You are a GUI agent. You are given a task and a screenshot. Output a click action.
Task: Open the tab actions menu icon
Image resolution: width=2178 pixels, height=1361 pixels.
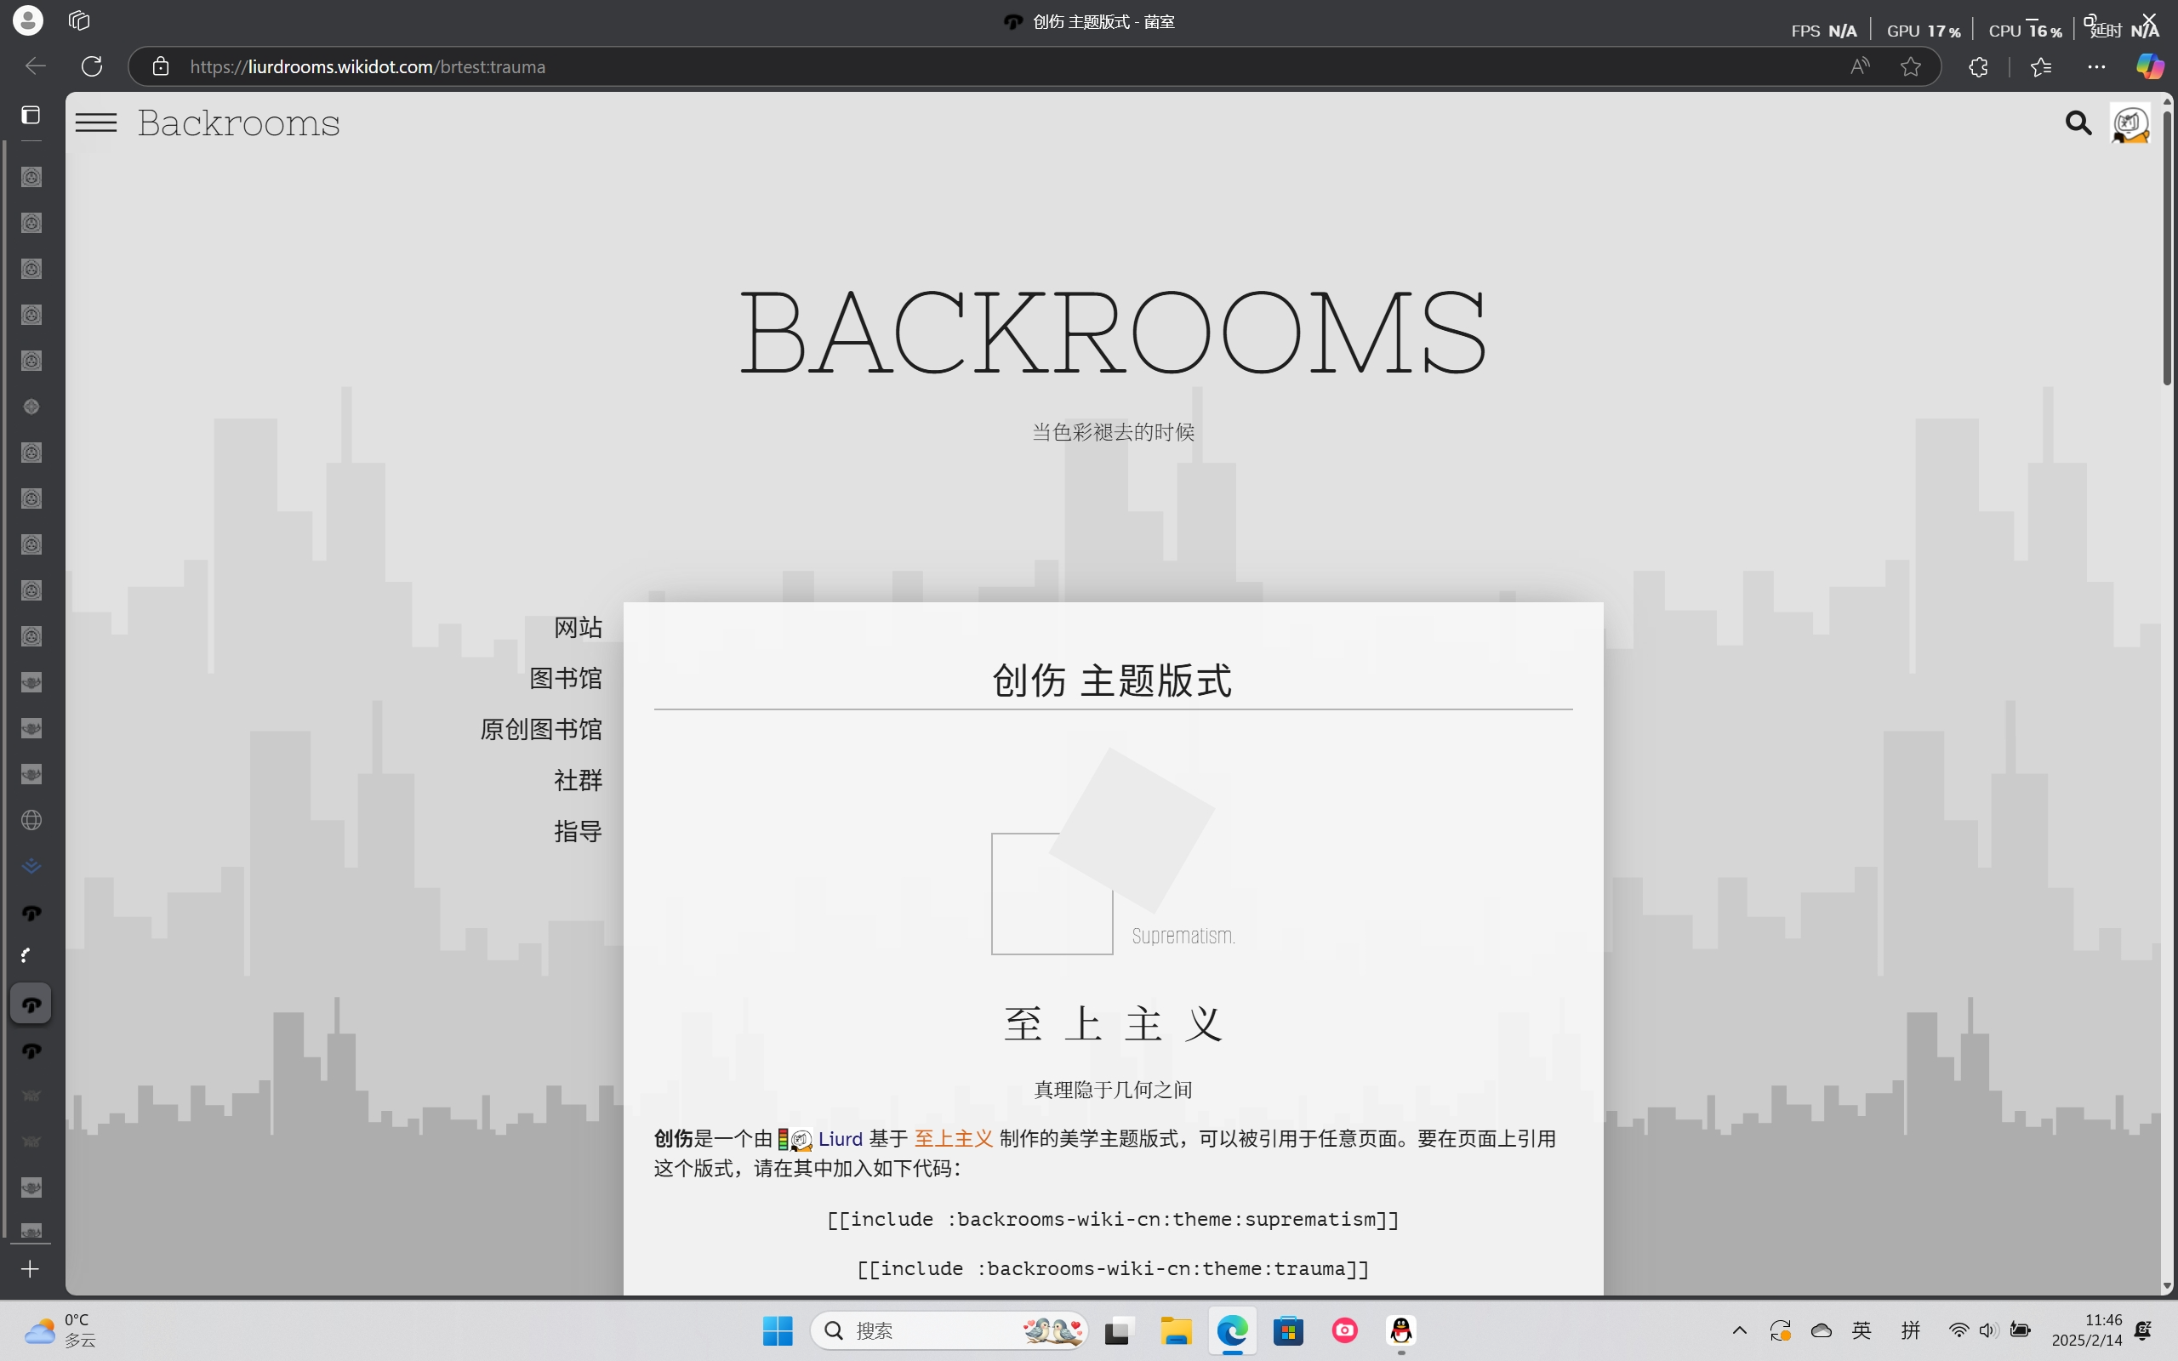click(31, 115)
